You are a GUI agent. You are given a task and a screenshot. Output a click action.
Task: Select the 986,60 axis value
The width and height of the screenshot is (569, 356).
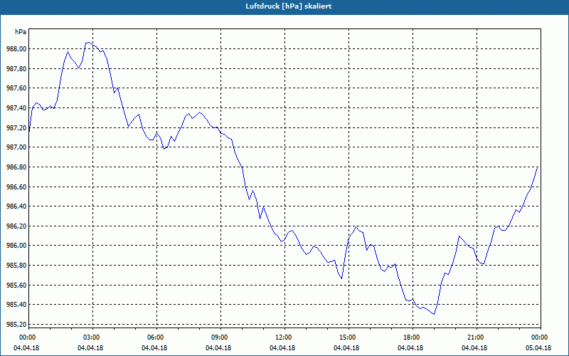click(x=16, y=187)
